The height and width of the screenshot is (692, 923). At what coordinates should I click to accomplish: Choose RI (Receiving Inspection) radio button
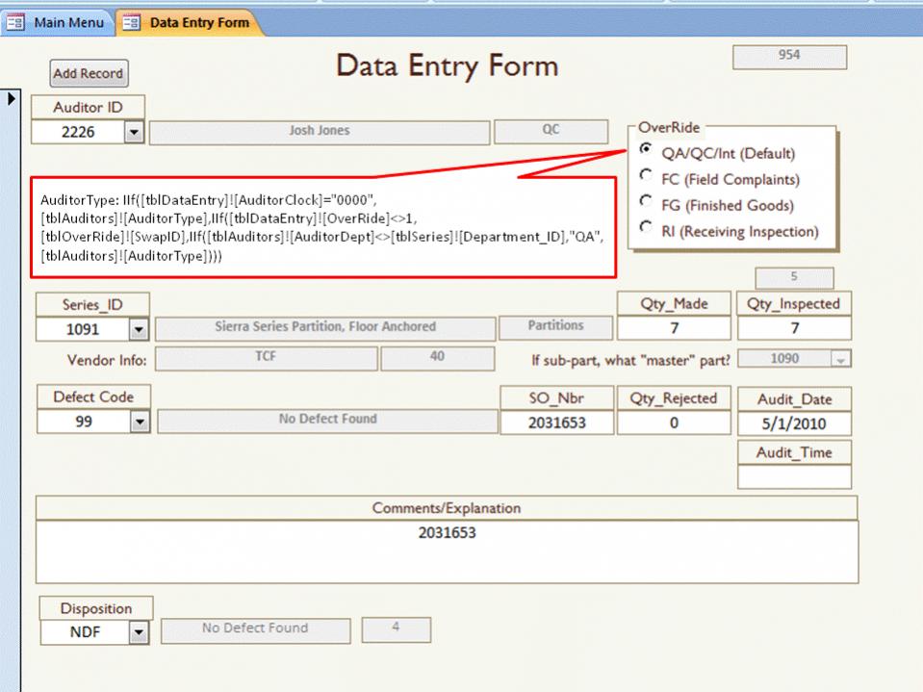coord(645,229)
